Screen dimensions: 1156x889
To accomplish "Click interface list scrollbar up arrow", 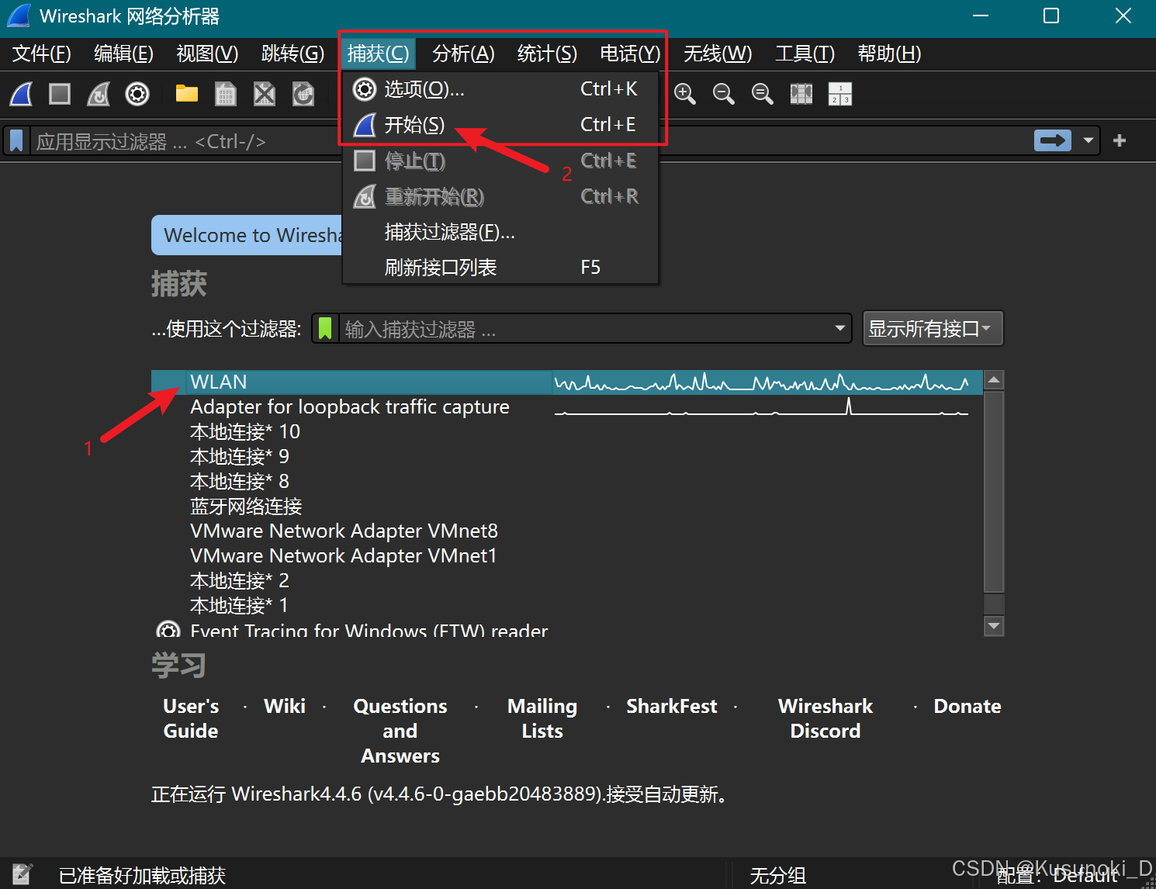I will point(994,380).
